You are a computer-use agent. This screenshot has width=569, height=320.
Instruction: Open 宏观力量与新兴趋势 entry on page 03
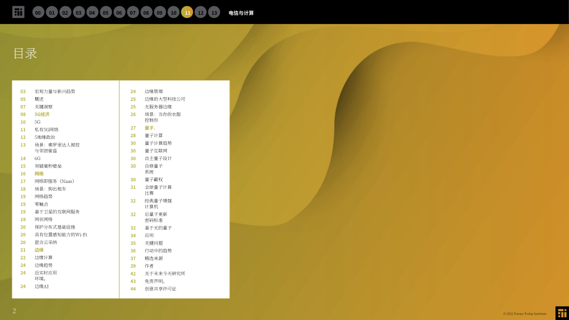(x=55, y=91)
